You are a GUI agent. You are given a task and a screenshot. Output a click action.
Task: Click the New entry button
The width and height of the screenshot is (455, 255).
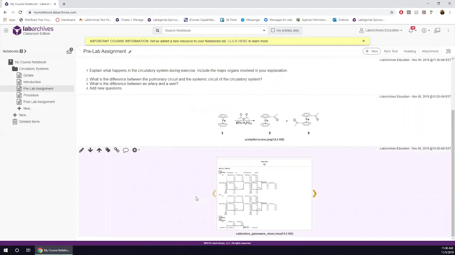(371, 51)
